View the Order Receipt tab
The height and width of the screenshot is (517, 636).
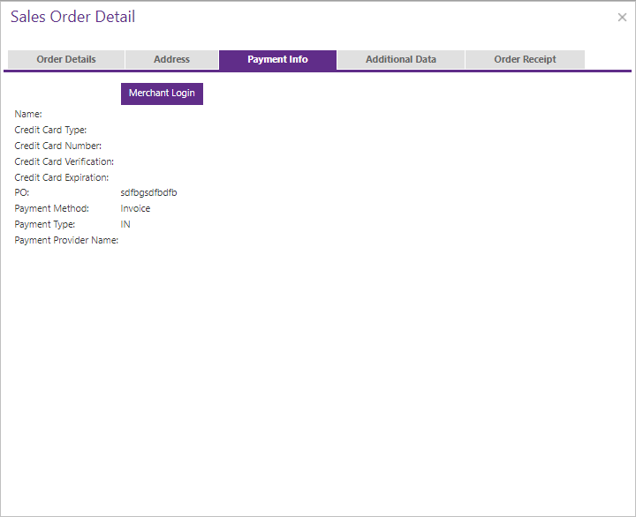[525, 60]
